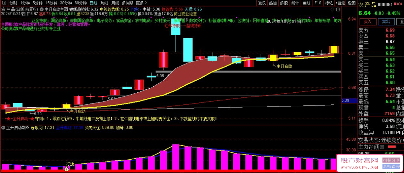Click the 标记 mark button
The image size is (404, 173).
pyautogui.click(x=329, y=3)
